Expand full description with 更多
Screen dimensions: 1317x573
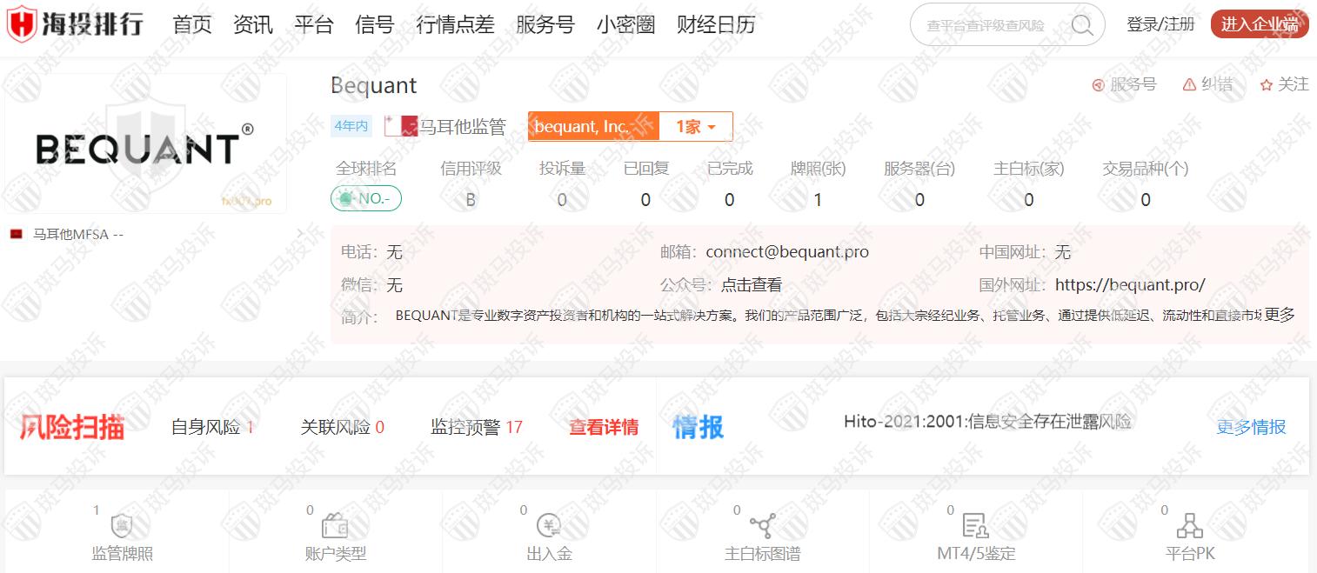tap(1279, 315)
